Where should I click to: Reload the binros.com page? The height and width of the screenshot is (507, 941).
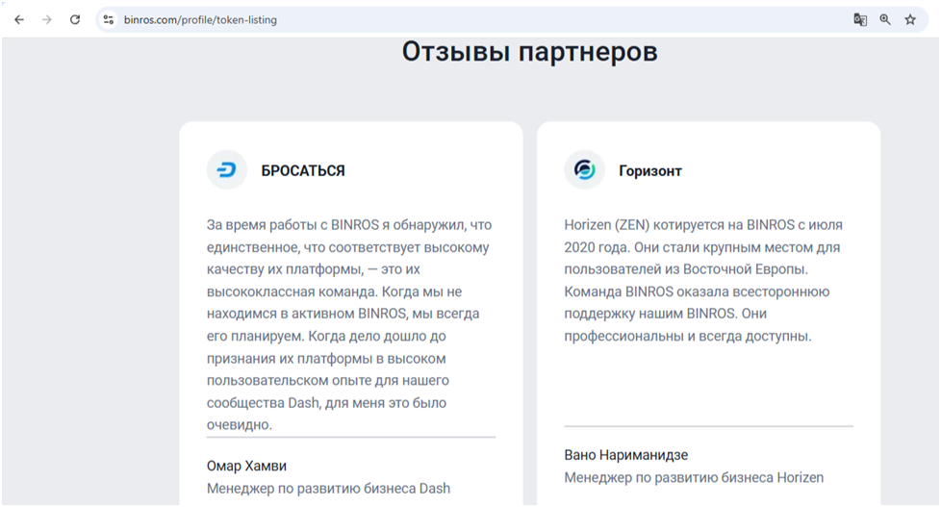pyautogui.click(x=75, y=19)
